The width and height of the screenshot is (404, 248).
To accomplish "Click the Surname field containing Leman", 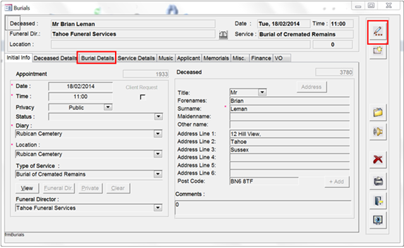I will [x=290, y=109].
